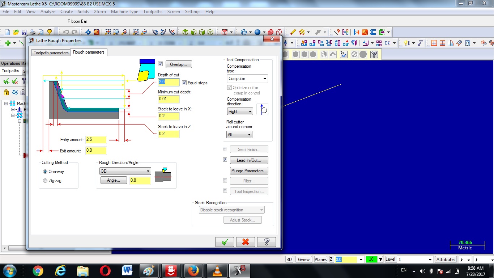
Task: Click the Select all operations green checkmarks icon
Action: click(x=7, y=81)
